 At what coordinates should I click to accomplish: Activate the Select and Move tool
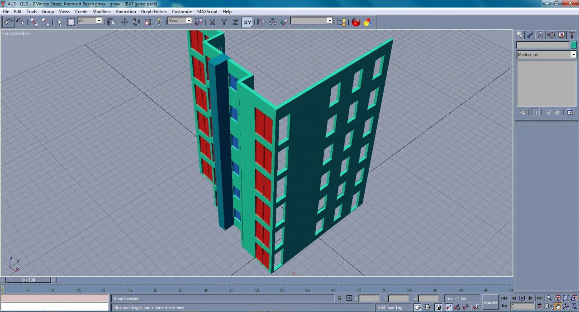click(124, 22)
